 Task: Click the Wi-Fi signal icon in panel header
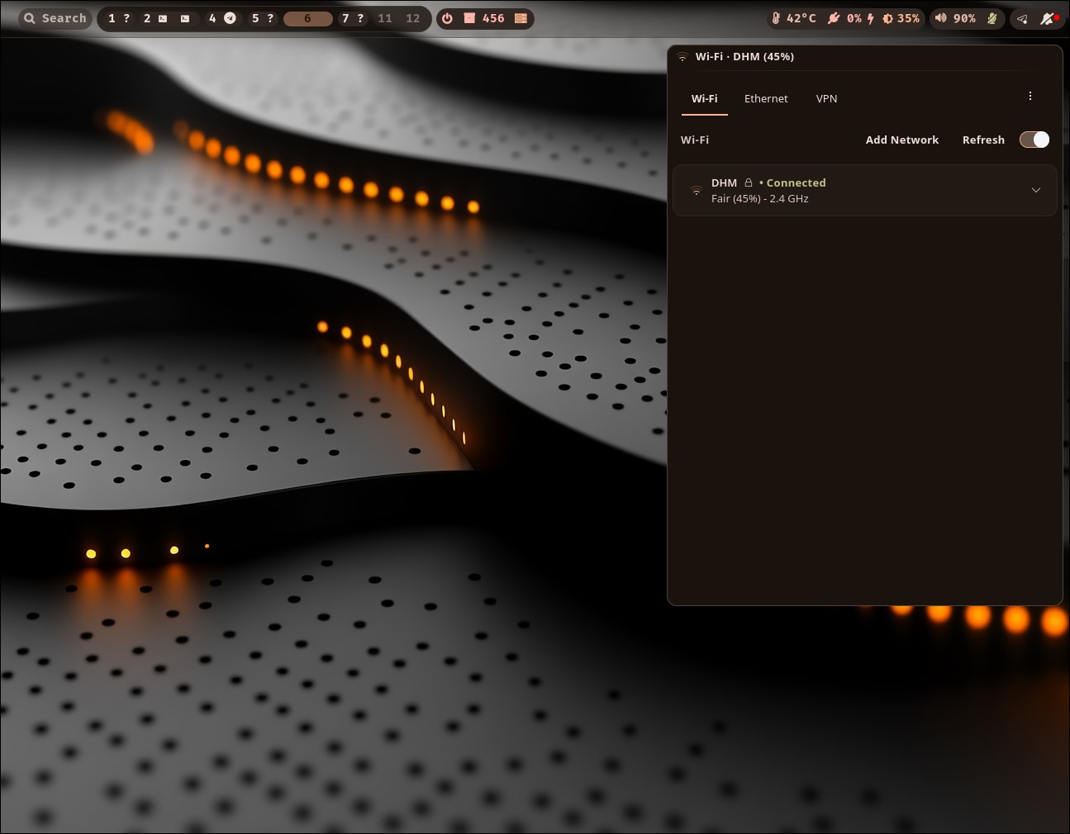pyautogui.click(x=682, y=57)
